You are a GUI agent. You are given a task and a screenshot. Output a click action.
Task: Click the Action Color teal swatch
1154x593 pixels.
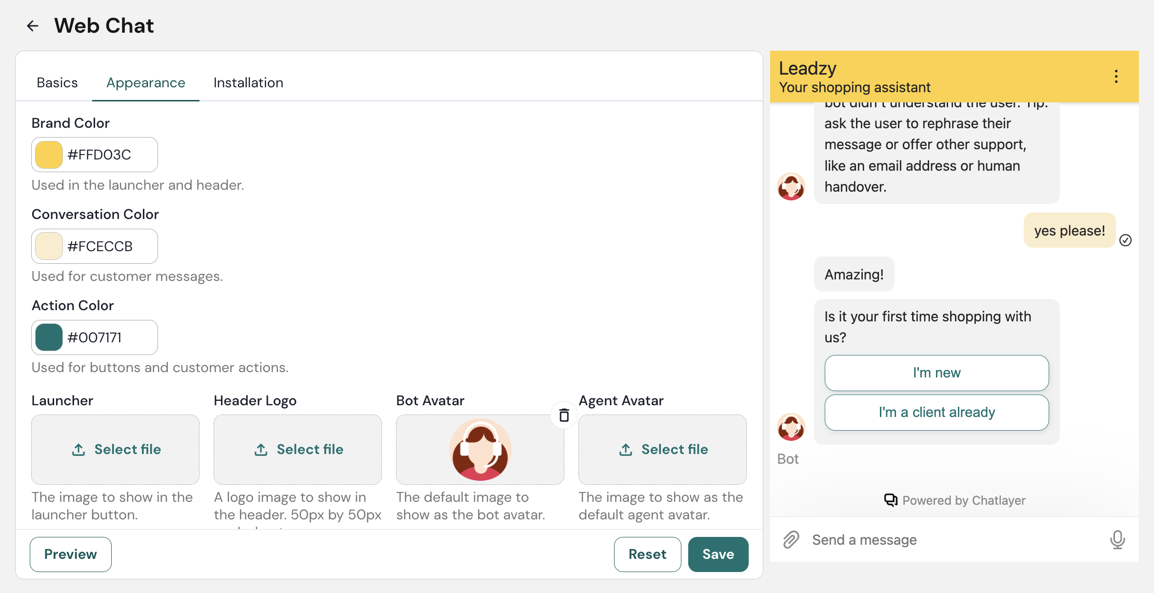(x=49, y=337)
